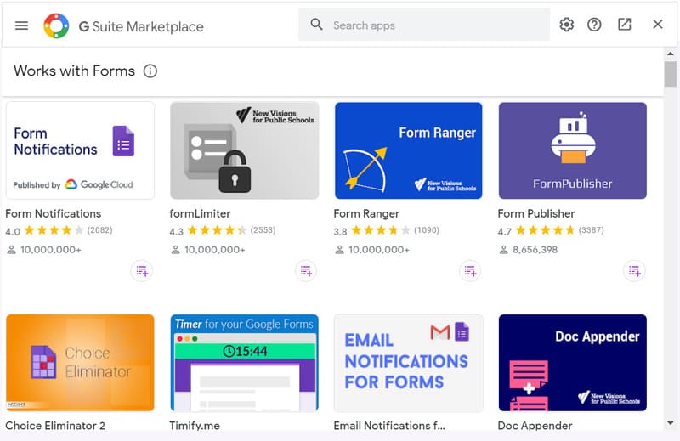Click the (2553) review count
Image resolution: width=680 pixels, height=441 pixels.
[x=263, y=230]
